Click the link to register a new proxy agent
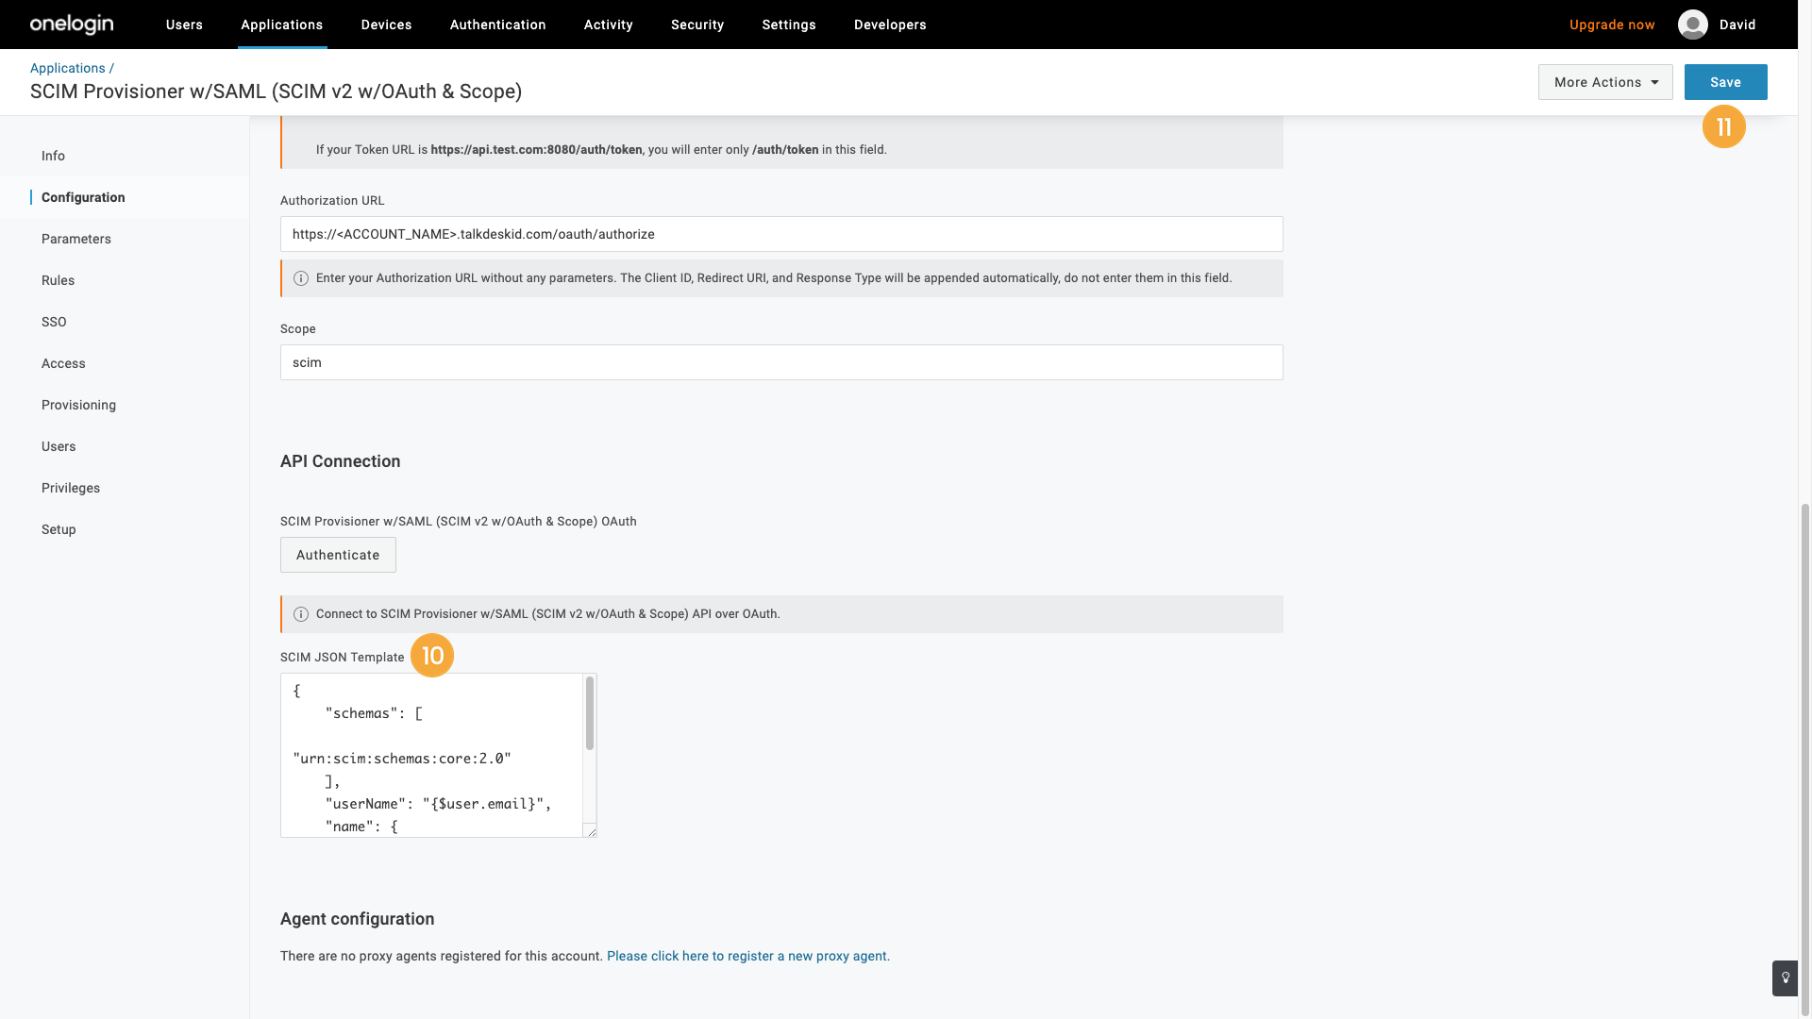1812x1019 pixels. (747, 956)
